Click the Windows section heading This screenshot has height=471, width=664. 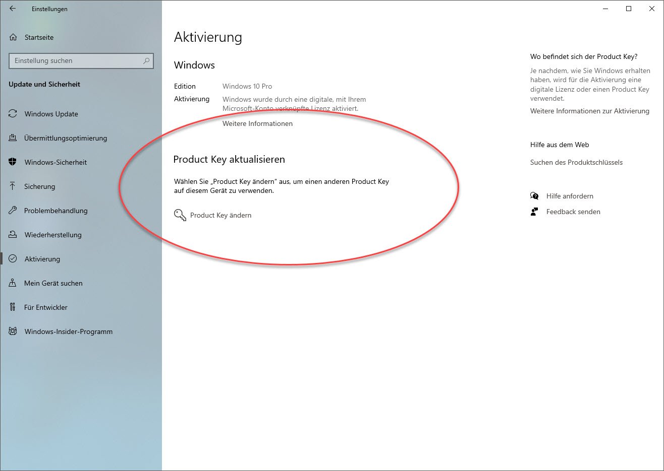click(x=194, y=65)
